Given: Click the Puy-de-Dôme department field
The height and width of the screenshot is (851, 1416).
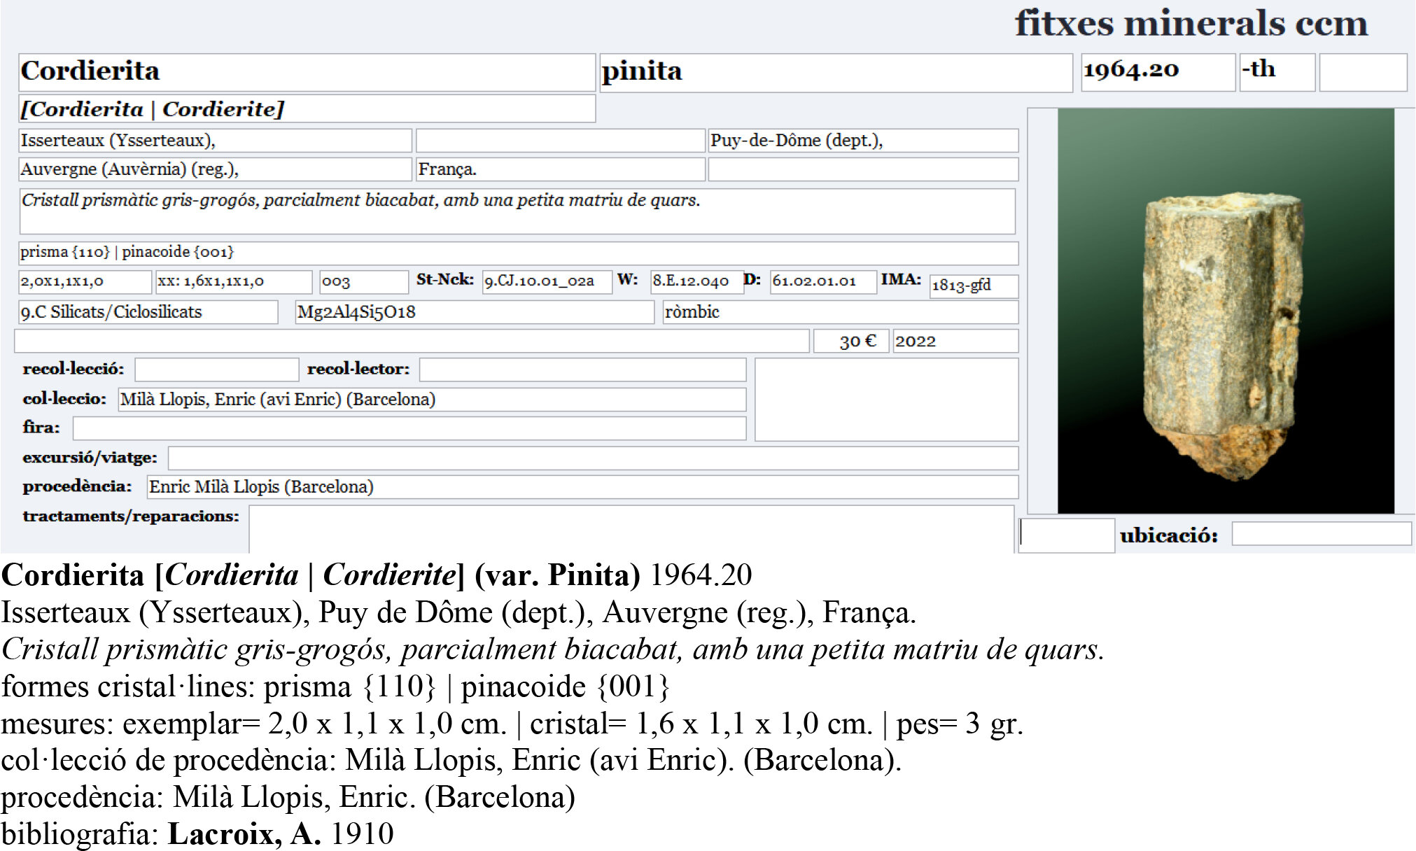Looking at the screenshot, I should point(862,141).
